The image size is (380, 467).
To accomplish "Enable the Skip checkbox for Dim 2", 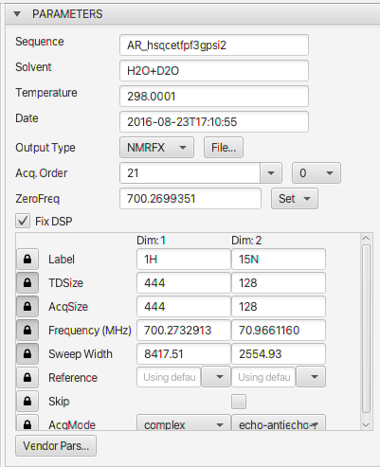I will 239,402.
